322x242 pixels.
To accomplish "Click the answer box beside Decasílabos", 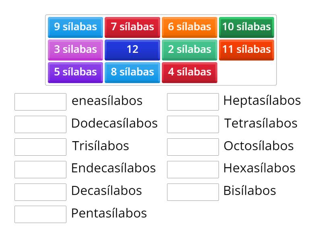I will [40, 192].
